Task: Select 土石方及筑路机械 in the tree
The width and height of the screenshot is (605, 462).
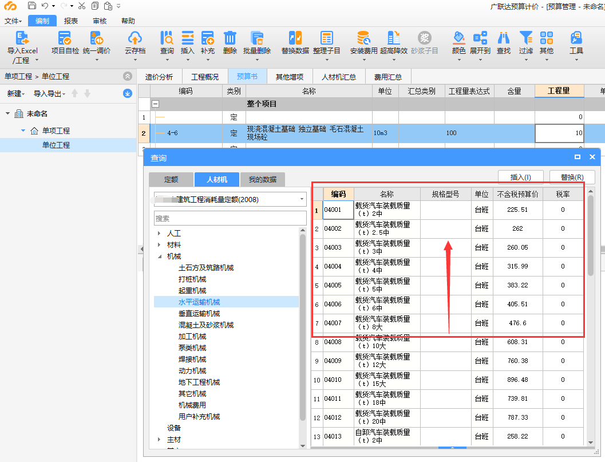Action: [206, 267]
